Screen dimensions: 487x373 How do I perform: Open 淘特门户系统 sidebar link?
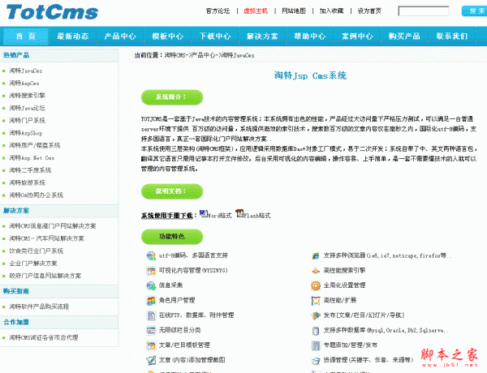click(x=27, y=120)
